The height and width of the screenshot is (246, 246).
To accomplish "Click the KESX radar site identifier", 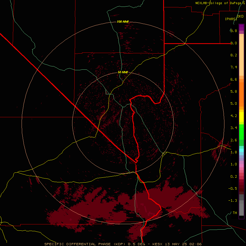I will point(157,244).
